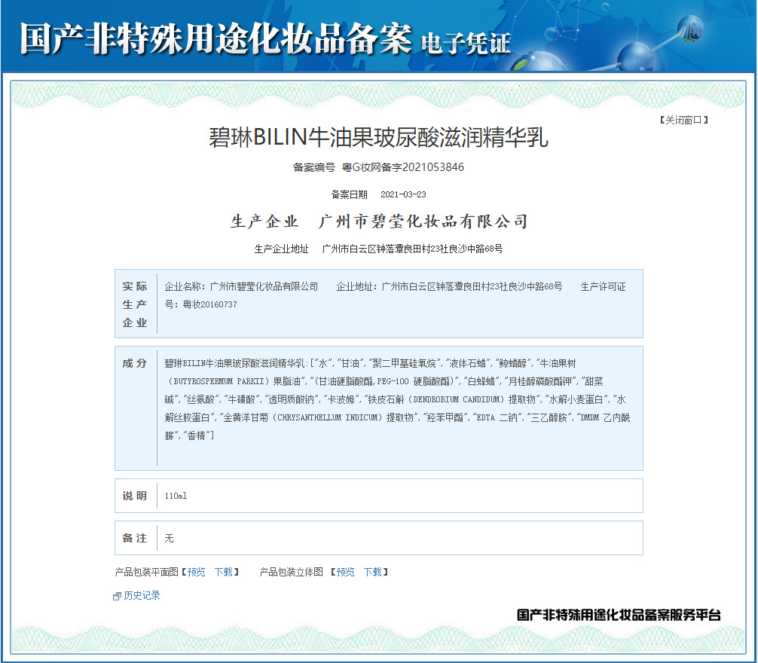758x663 pixels.
Task: Download the 产品包装立体图 file
Action: tap(373, 572)
